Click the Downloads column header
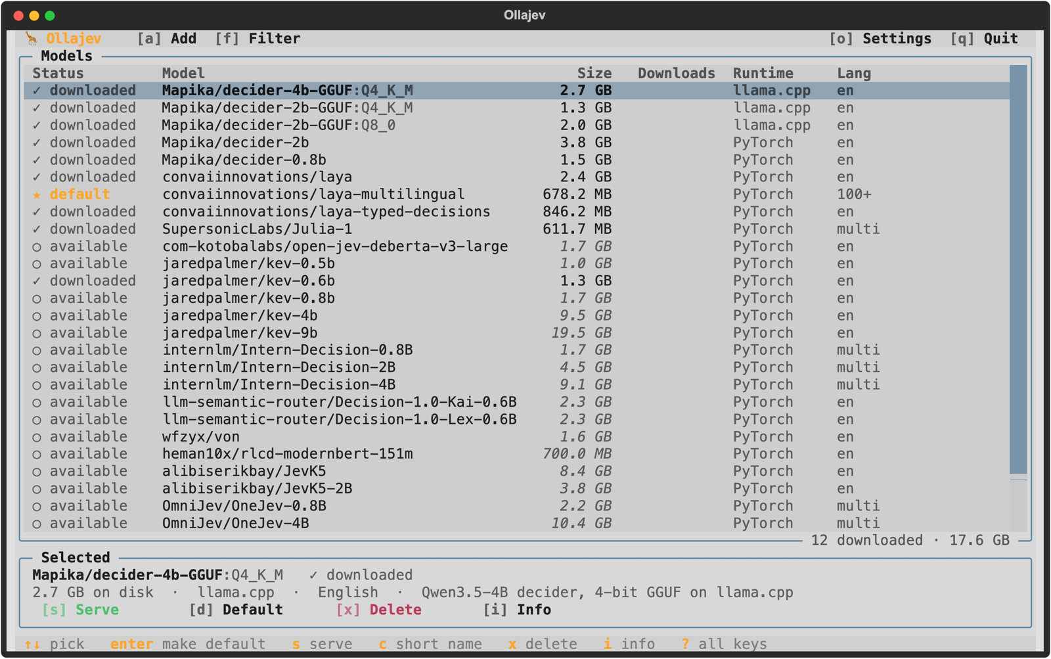Image resolution: width=1051 pixels, height=659 pixels. (x=677, y=74)
